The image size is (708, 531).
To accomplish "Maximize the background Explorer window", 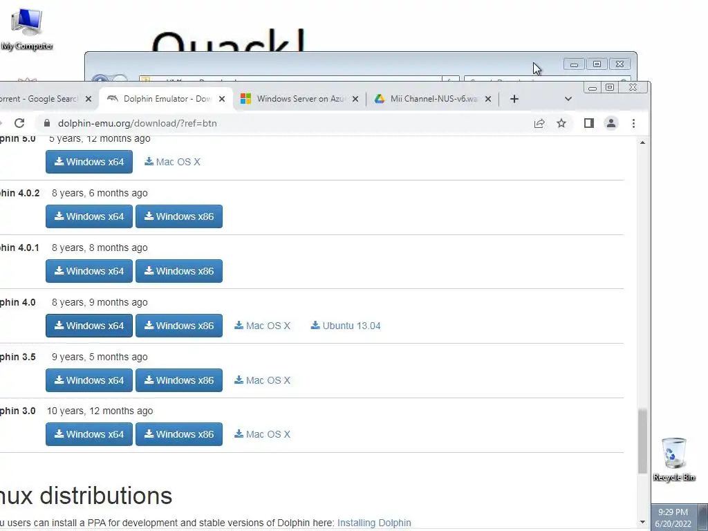I will click(597, 64).
